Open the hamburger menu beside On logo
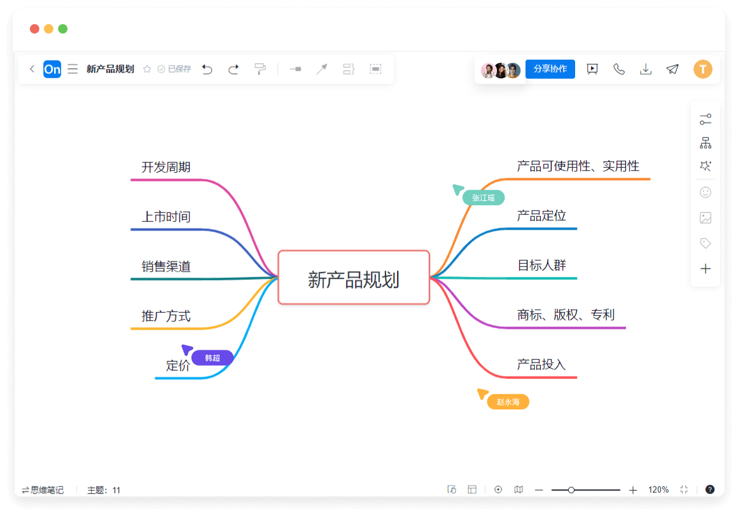This screenshot has height=515, width=738. coord(73,69)
